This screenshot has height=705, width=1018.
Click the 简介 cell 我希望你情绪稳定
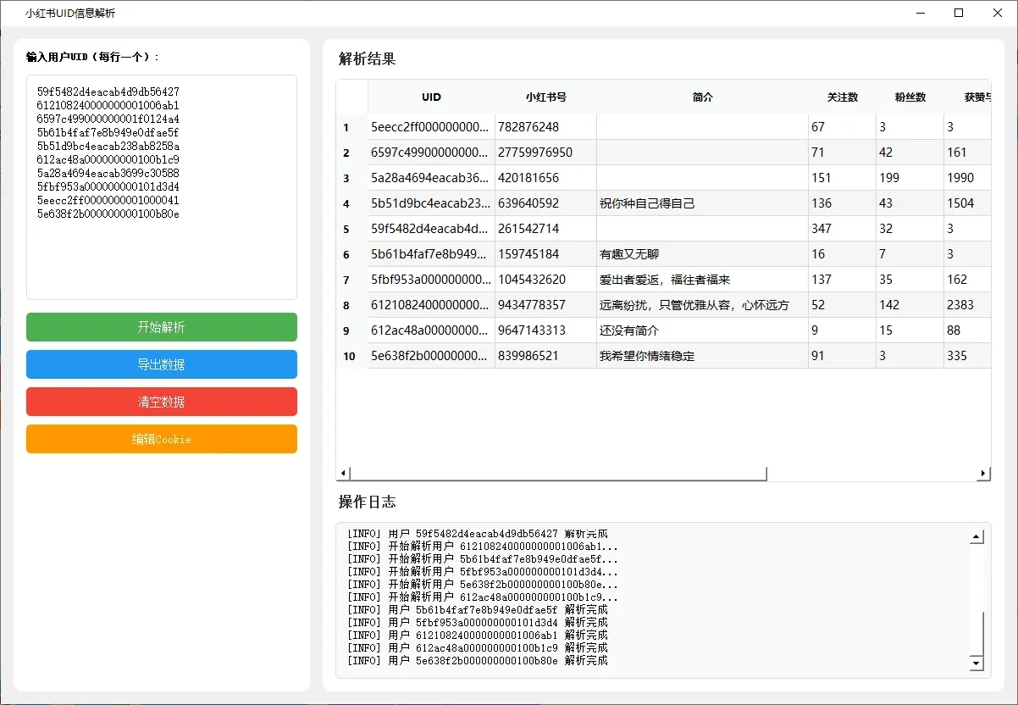[x=703, y=356]
